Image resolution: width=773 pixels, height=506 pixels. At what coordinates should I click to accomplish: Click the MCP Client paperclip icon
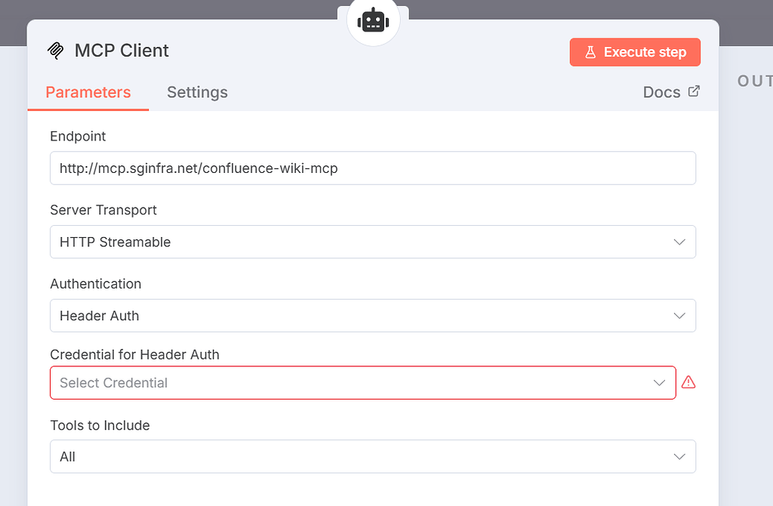click(56, 50)
